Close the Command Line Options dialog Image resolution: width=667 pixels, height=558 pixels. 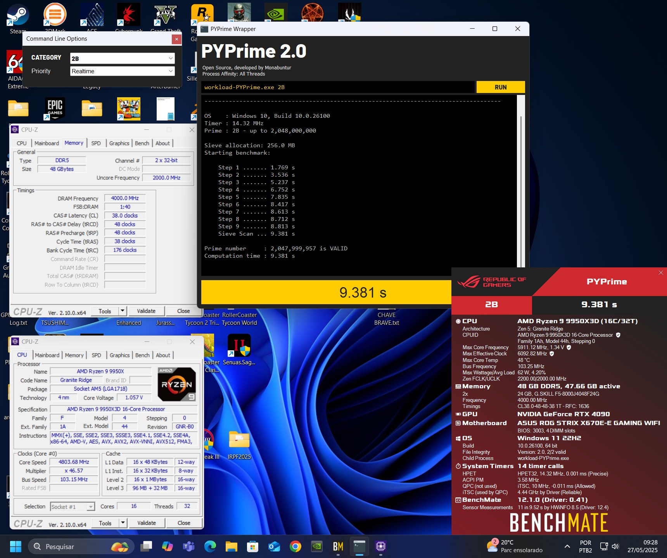[176, 39]
